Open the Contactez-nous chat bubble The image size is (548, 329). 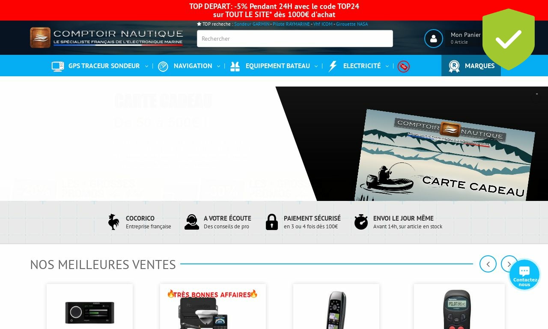[524, 275]
